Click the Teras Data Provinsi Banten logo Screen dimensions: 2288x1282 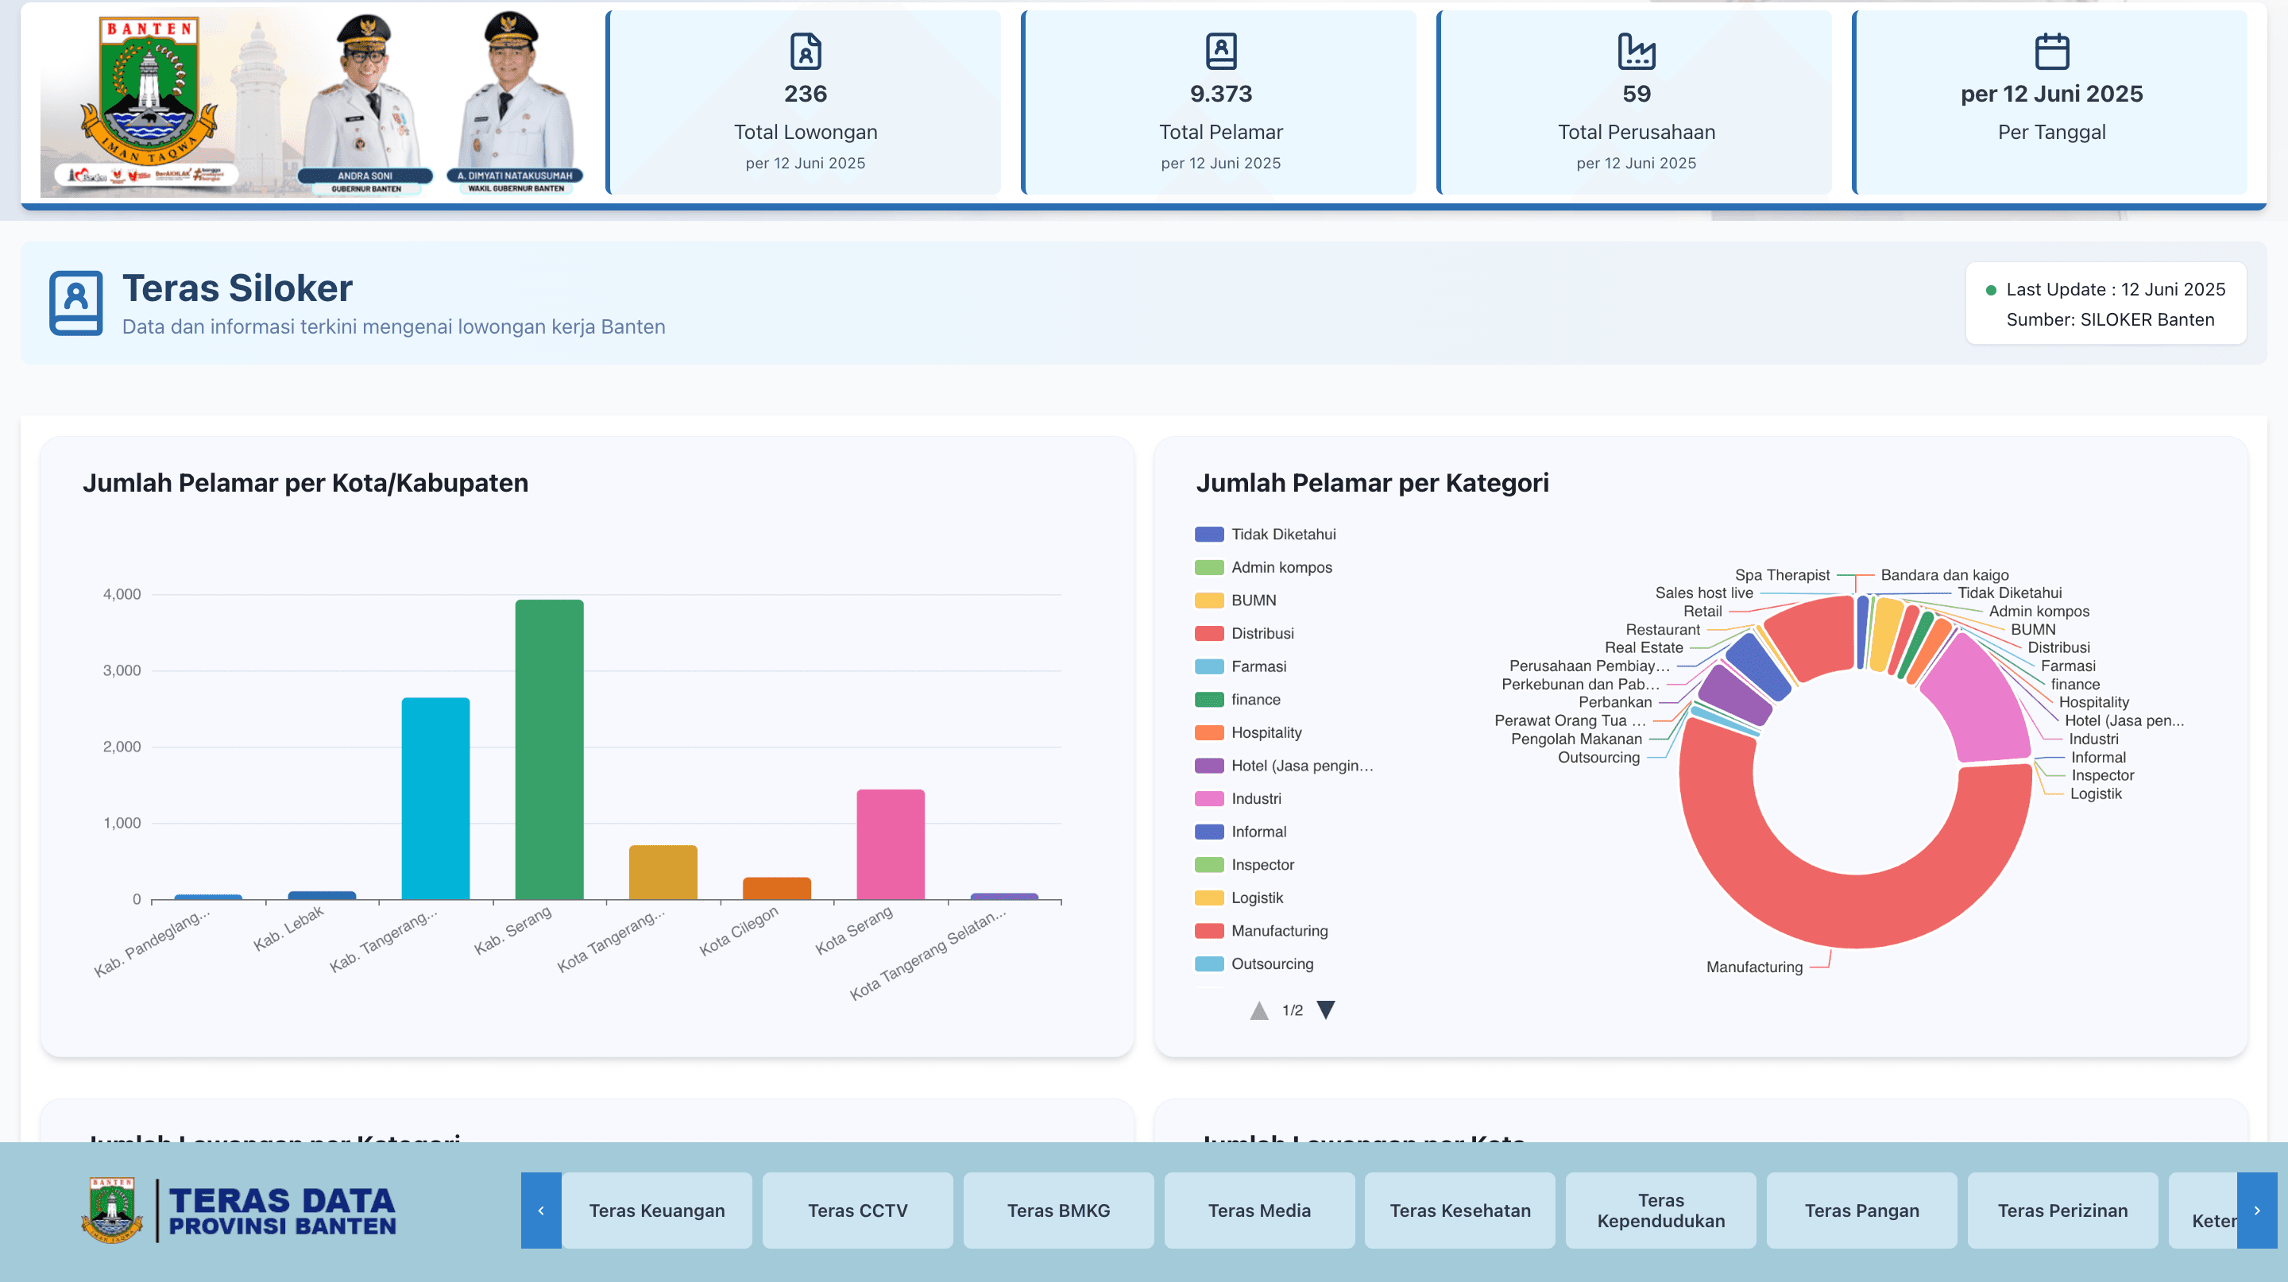(240, 1210)
